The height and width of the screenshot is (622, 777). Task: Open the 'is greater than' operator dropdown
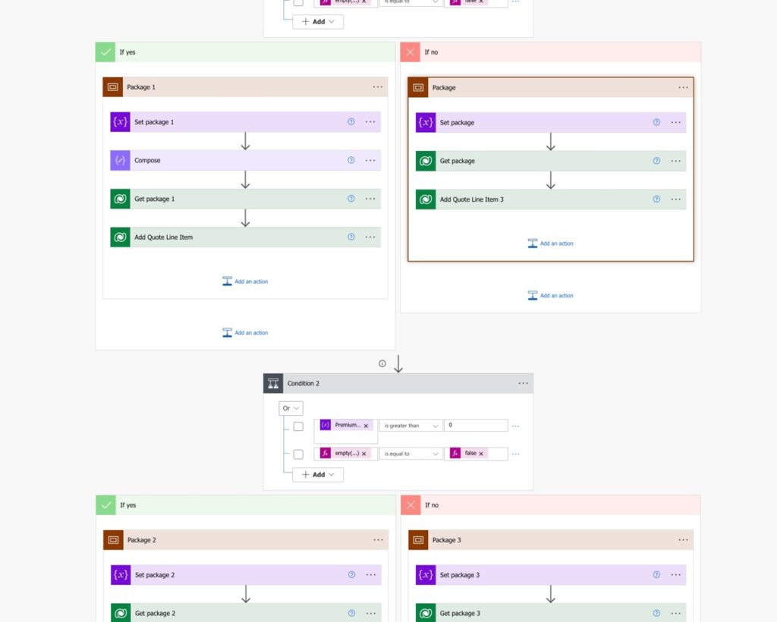point(411,426)
